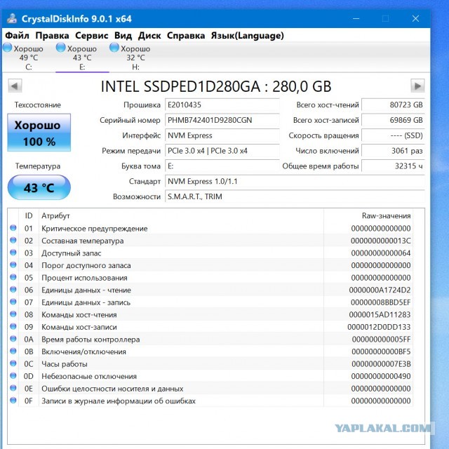Select Время работы контроллера attribute text
Image resolution: width=449 pixels, height=449 pixels.
[x=91, y=340]
